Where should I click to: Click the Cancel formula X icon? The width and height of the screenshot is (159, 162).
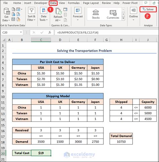pos(34,33)
